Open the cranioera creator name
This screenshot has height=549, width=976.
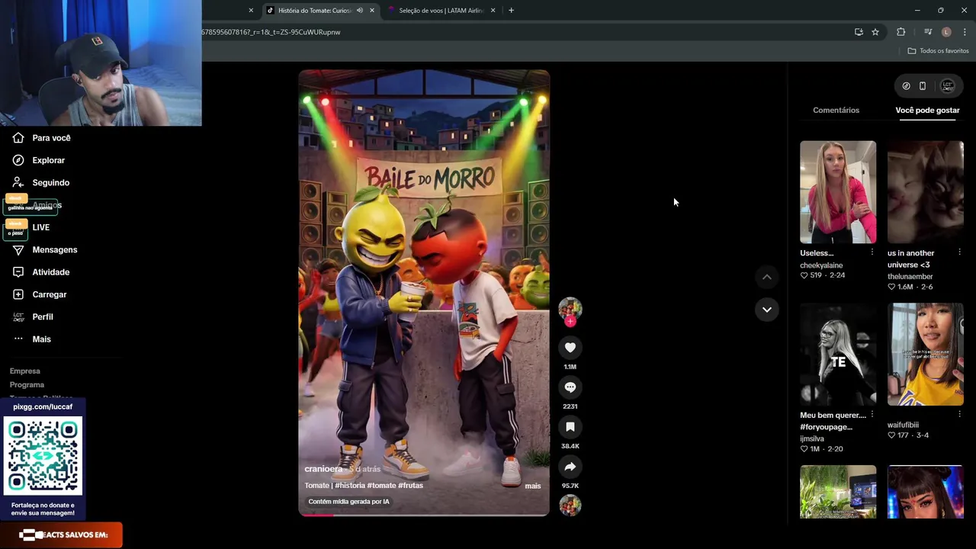coord(323,469)
